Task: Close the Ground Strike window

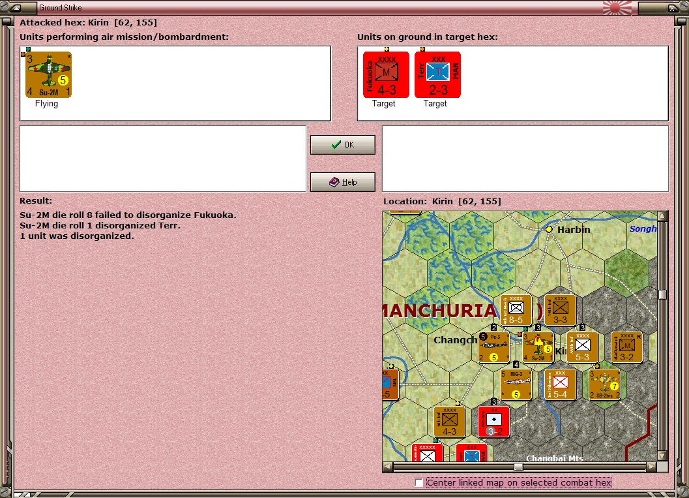Action: (x=672, y=8)
